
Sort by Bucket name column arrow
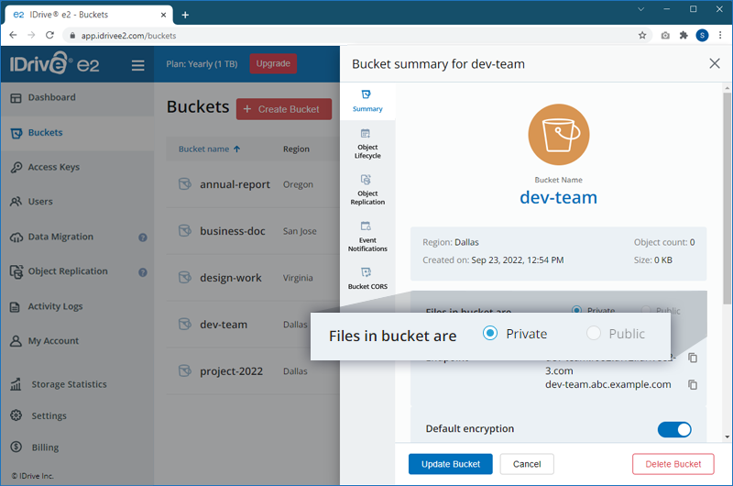(x=237, y=149)
